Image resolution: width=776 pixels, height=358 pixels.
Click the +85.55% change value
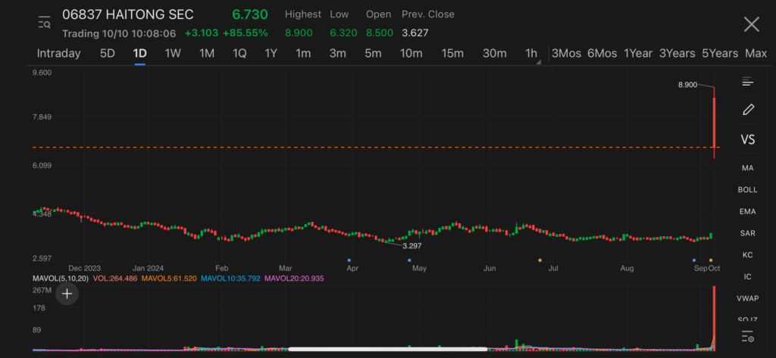pyautogui.click(x=245, y=33)
